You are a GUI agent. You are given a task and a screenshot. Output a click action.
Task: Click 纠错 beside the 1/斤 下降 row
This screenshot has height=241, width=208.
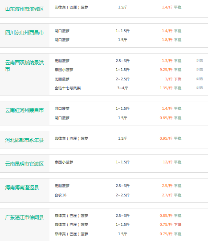coord(200,79)
